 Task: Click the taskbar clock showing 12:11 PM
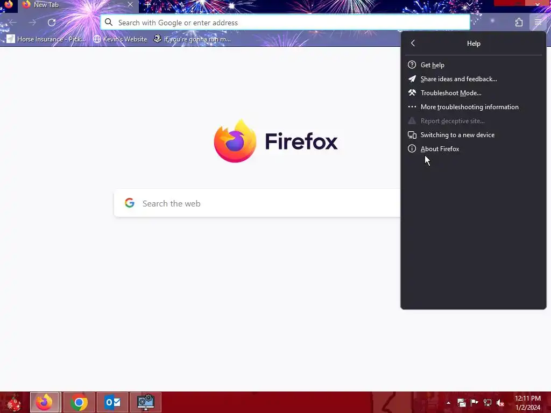(x=528, y=403)
